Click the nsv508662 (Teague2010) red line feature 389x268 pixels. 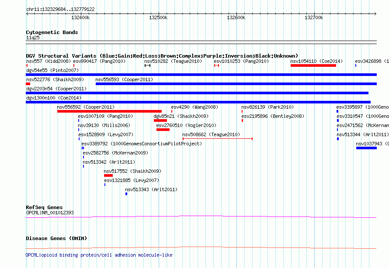(218, 139)
